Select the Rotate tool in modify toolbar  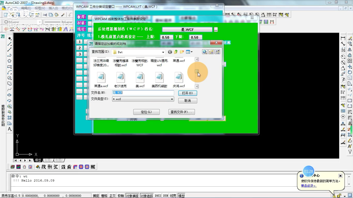pyautogui.click(x=350, y=72)
